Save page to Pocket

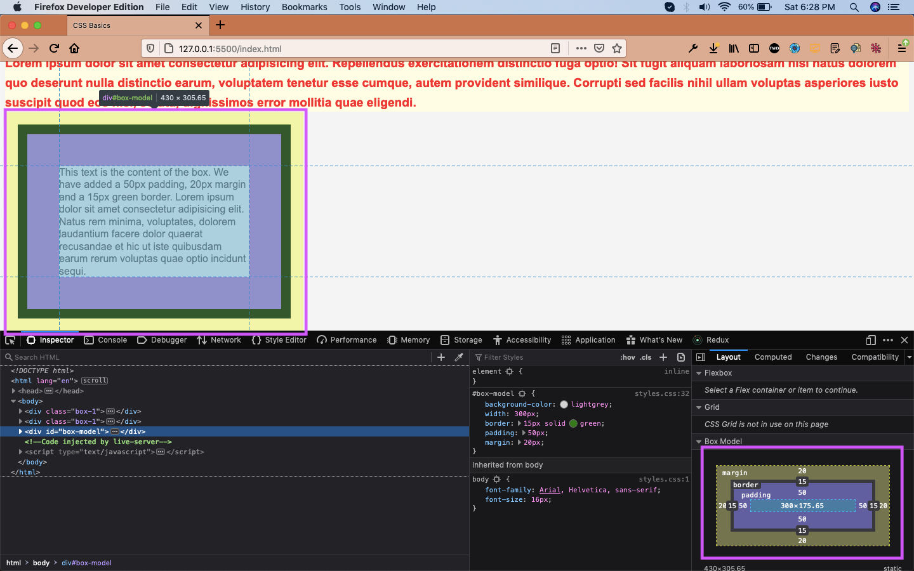pos(599,48)
